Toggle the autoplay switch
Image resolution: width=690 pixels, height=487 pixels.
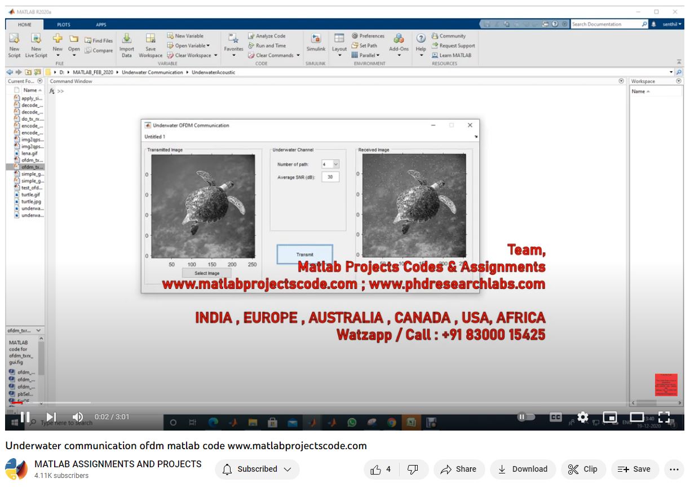[x=527, y=417]
